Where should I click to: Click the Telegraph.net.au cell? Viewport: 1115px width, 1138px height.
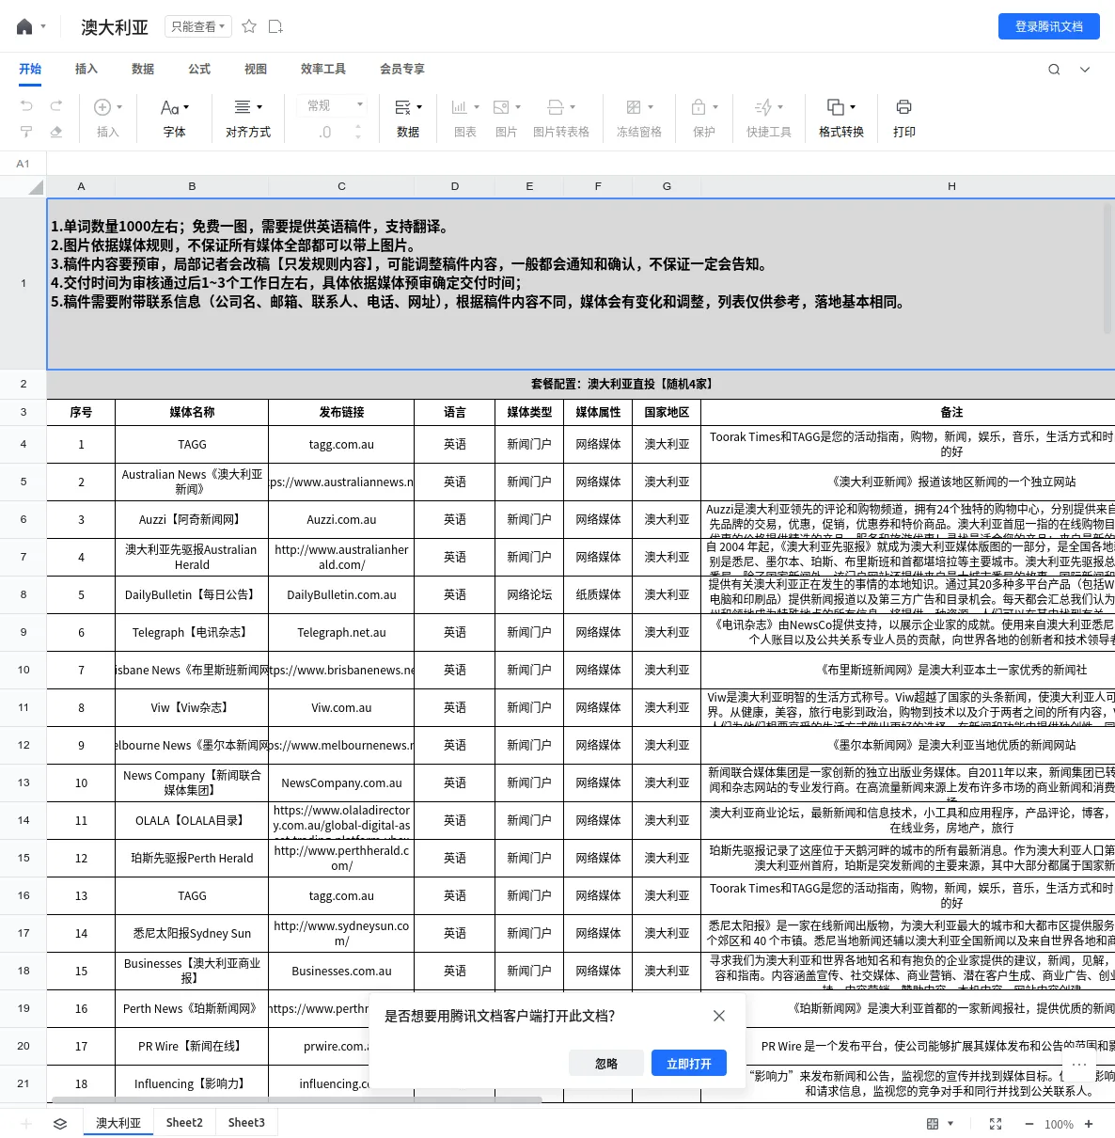[x=341, y=632]
